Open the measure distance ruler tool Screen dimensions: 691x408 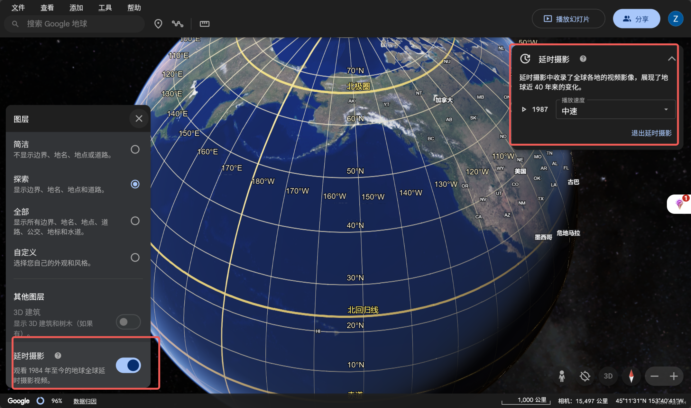coord(204,24)
